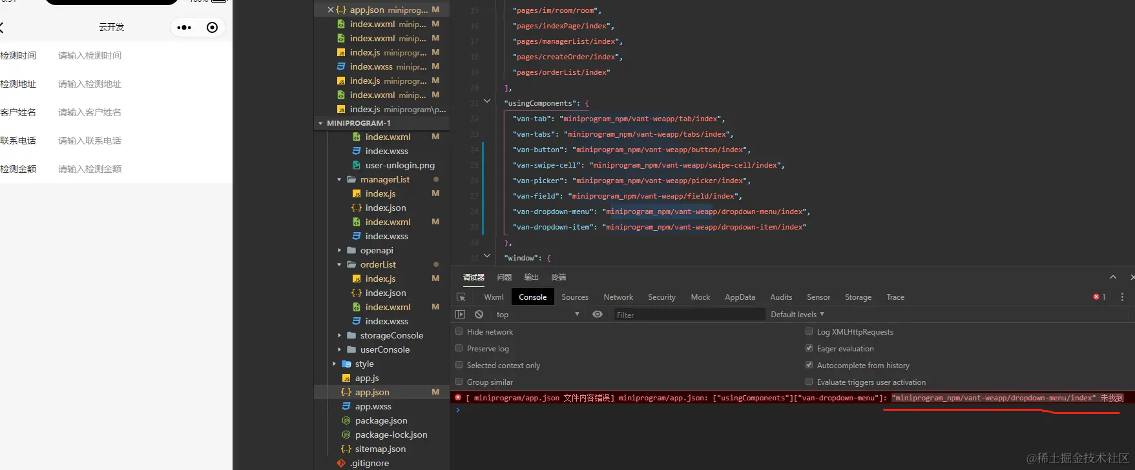Click the eye live expression icon
The height and width of the screenshot is (470, 1135).
coord(598,315)
